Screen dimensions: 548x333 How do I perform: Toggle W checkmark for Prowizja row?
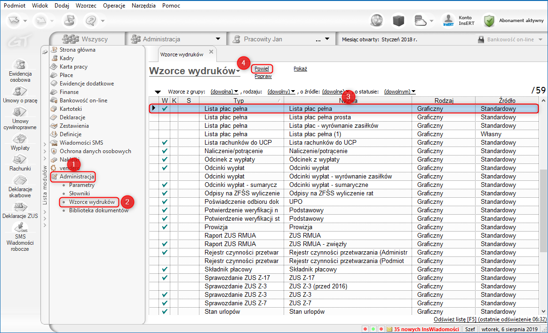pos(164,227)
